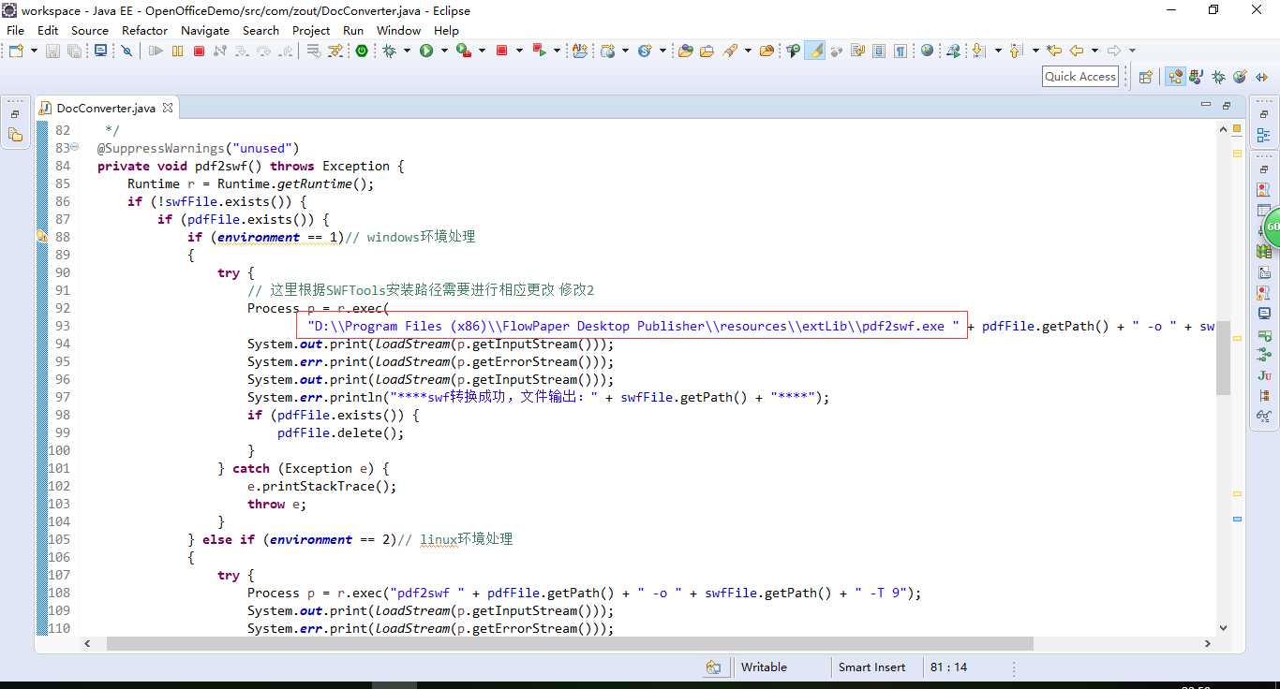The width and height of the screenshot is (1280, 689).
Task: Open the Forward history dropdown arrow
Action: 1132,51
